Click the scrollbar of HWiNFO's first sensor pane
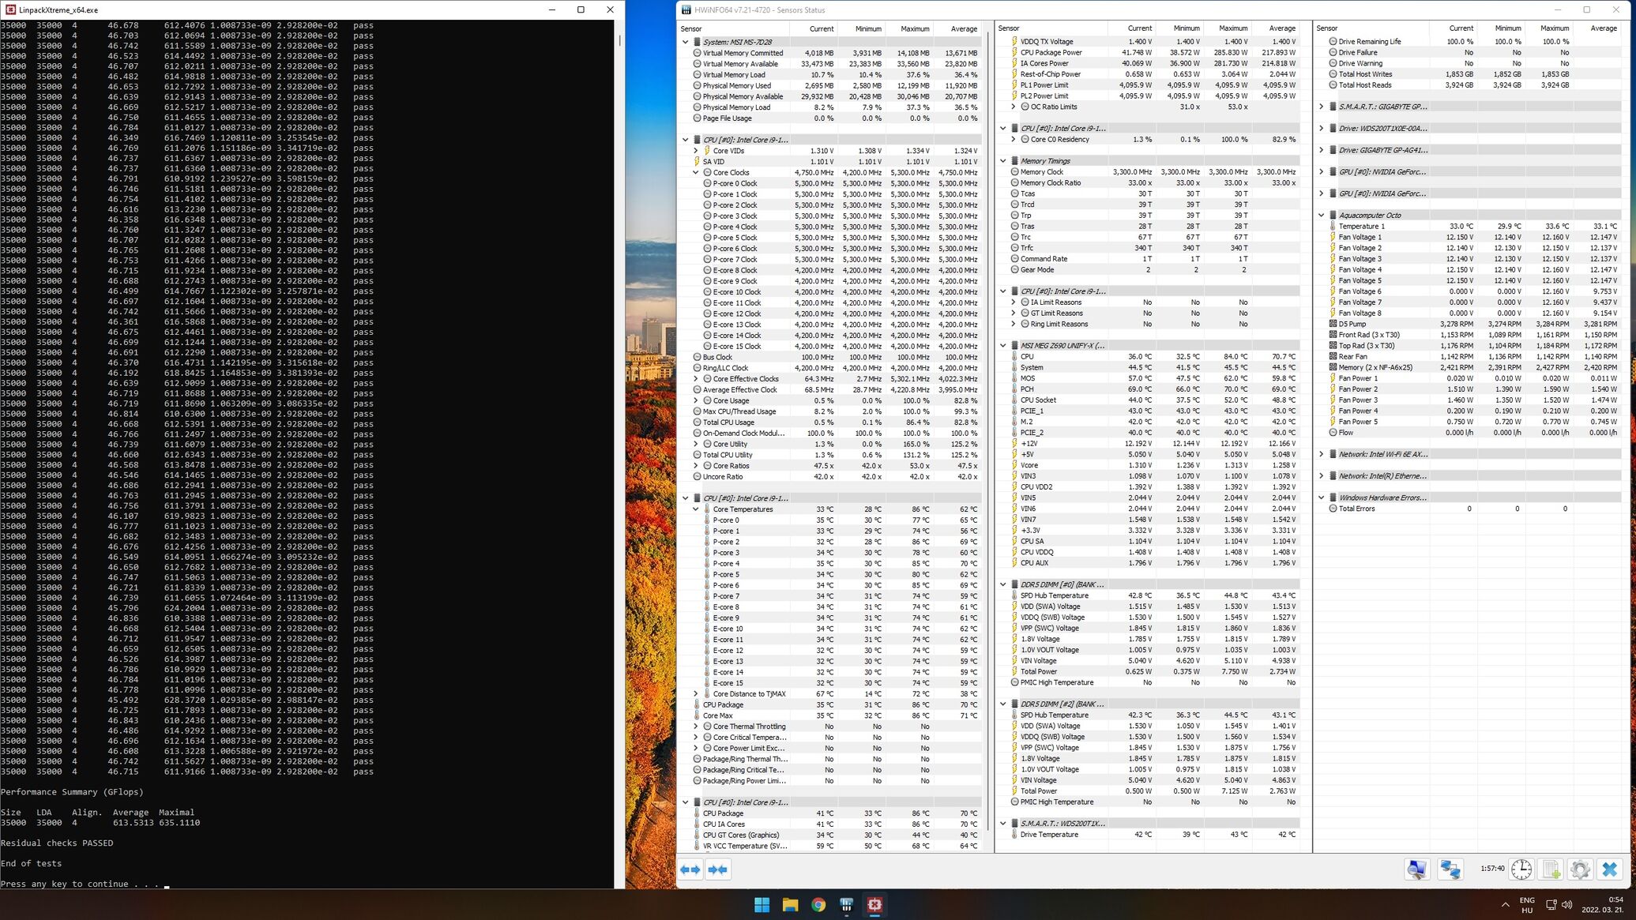 [987, 433]
